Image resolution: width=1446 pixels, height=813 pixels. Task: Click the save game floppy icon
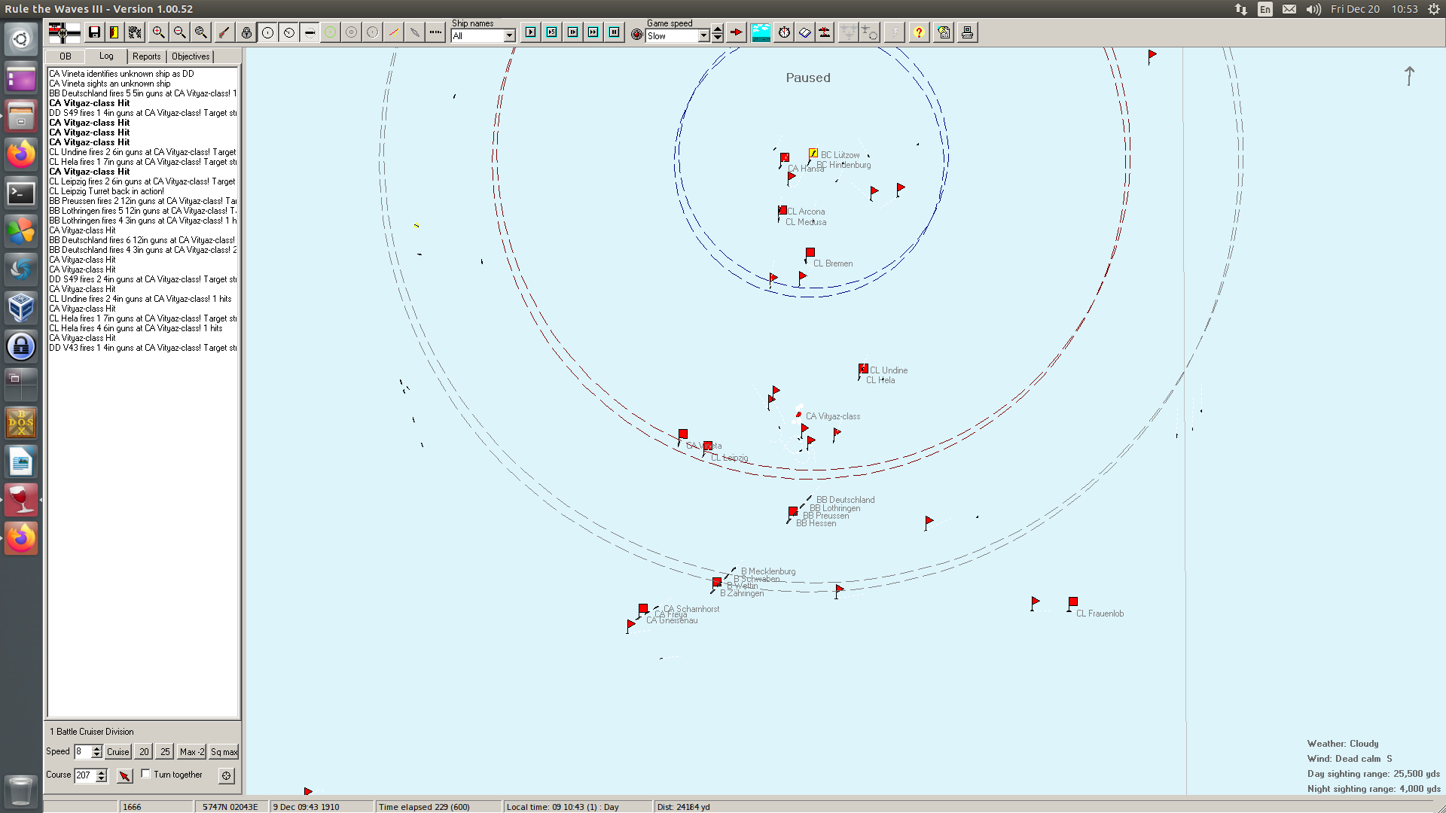click(x=94, y=32)
